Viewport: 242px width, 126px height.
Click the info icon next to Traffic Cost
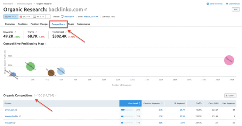66,32
